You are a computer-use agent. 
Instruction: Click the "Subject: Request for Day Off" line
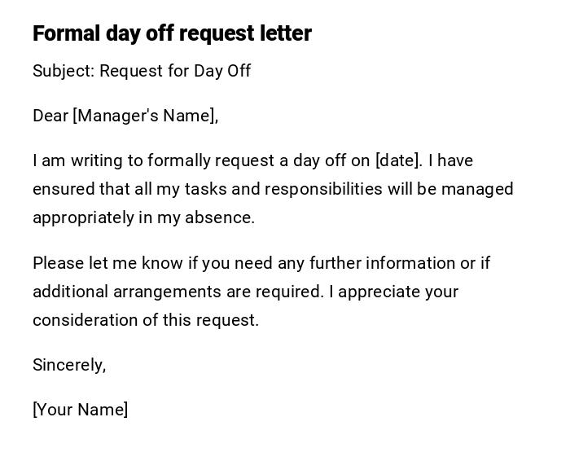tap(142, 71)
